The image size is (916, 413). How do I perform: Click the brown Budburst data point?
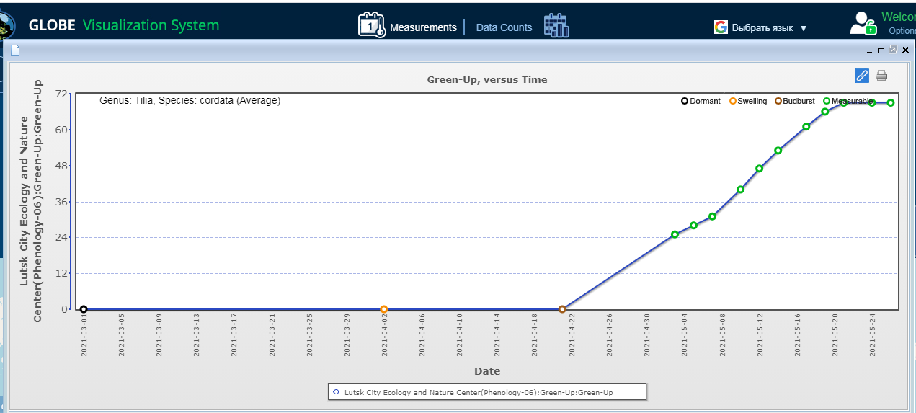tap(562, 309)
